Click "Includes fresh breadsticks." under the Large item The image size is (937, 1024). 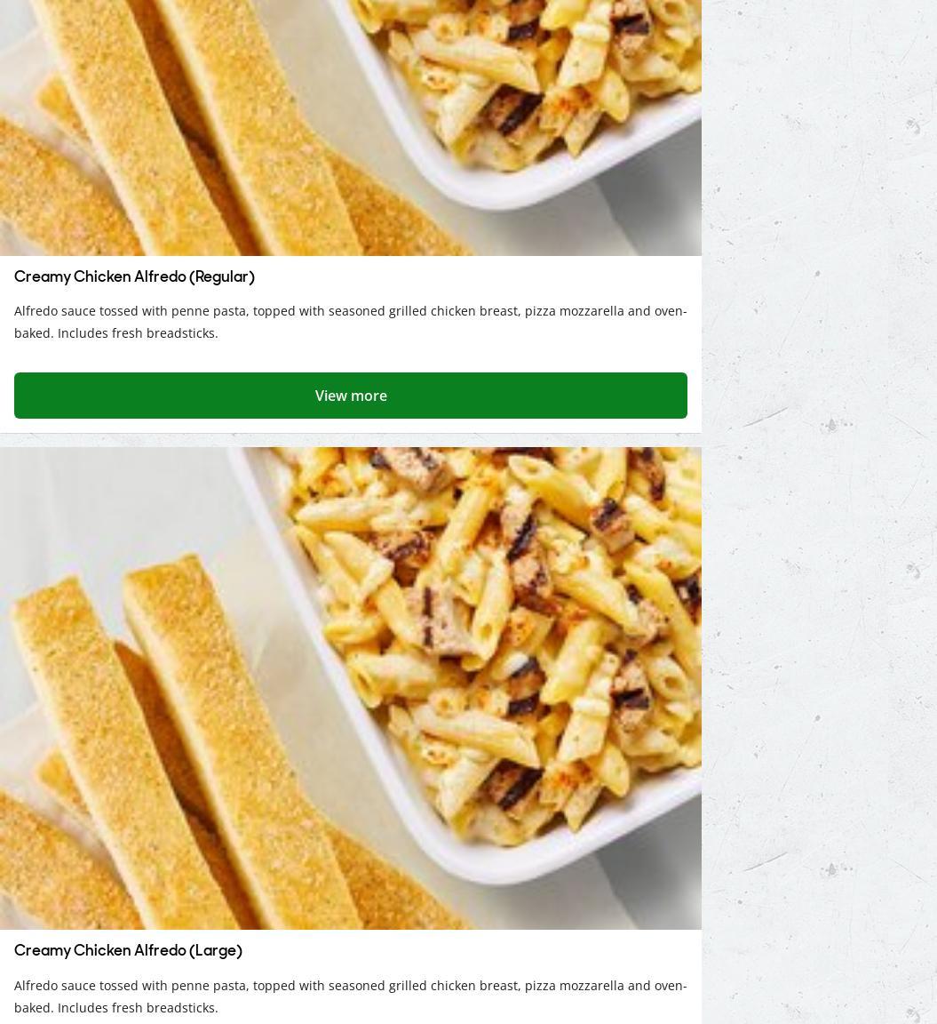point(138,1008)
